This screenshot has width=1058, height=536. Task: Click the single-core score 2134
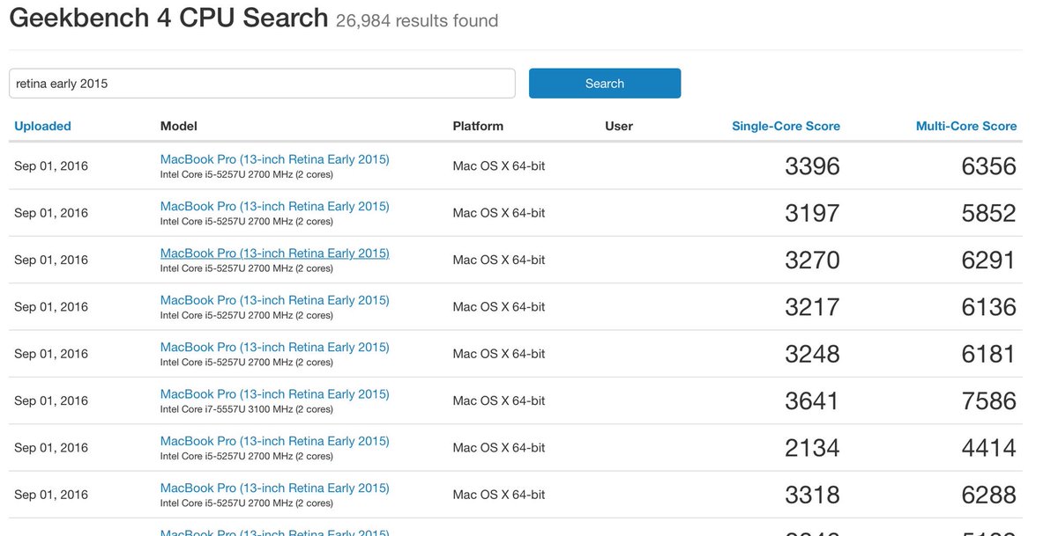[x=812, y=448]
